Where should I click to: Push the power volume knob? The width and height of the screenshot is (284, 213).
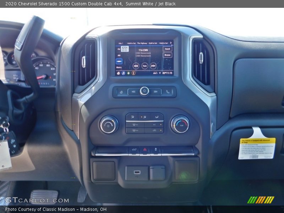(144, 91)
